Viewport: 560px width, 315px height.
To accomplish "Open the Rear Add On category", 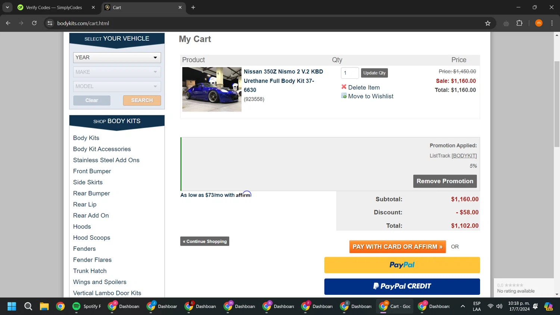I will (x=91, y=215).
